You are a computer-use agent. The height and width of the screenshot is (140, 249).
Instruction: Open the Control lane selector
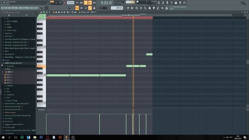[42, 110]
